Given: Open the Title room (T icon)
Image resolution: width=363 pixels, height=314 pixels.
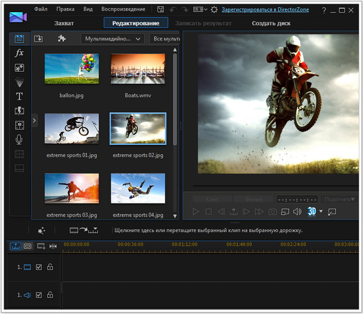Looking at the screenshot, I should point(19,96).
